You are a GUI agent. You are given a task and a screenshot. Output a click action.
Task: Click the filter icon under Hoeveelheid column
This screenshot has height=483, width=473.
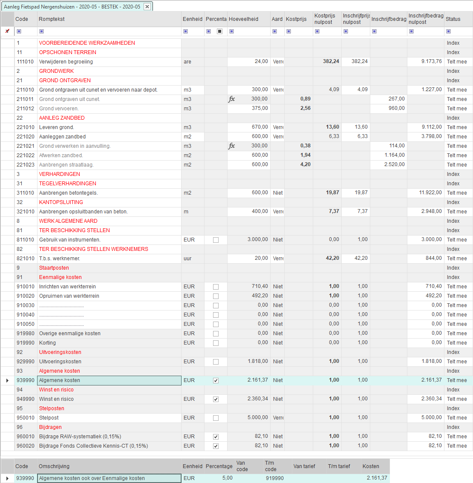(231, 32)
